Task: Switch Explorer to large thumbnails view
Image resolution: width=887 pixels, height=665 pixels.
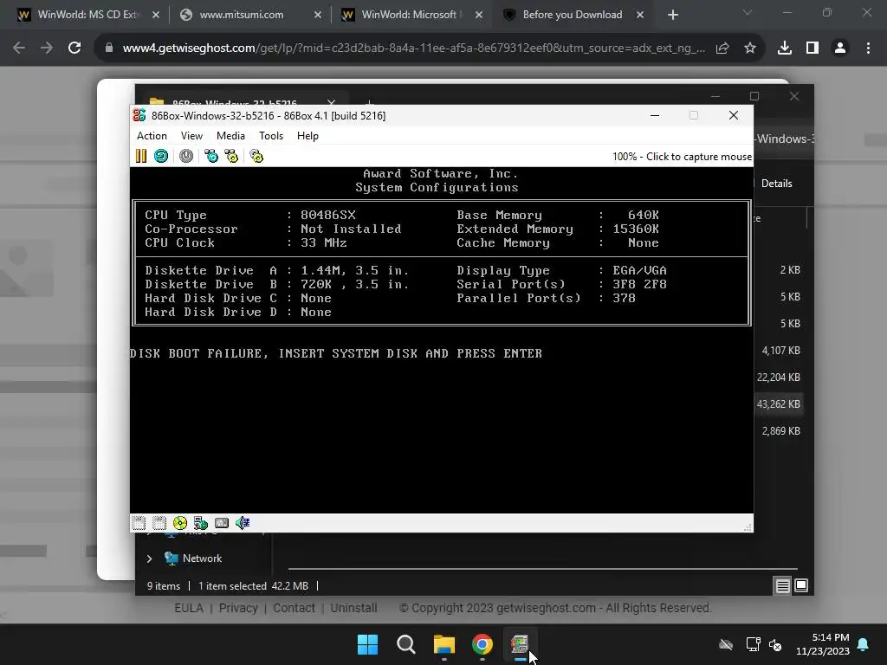Action: tap(801, 585)
